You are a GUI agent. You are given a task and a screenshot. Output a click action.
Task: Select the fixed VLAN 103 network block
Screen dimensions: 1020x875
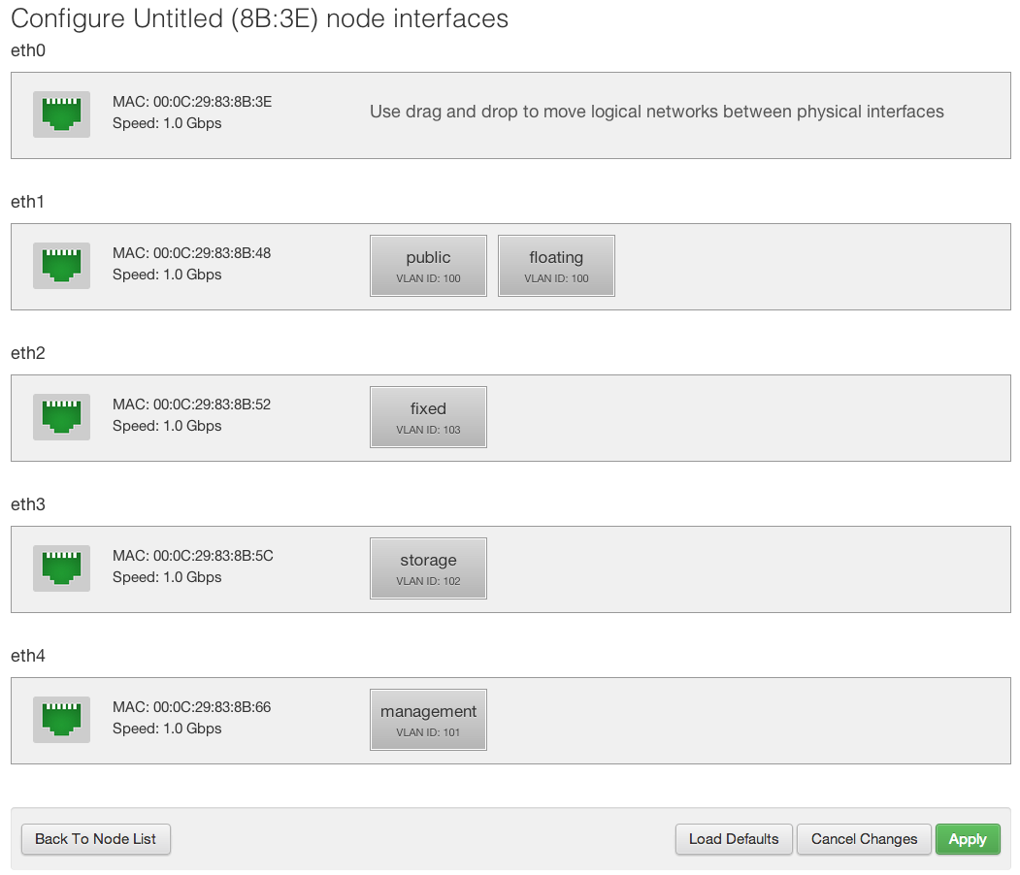[428, 417]
